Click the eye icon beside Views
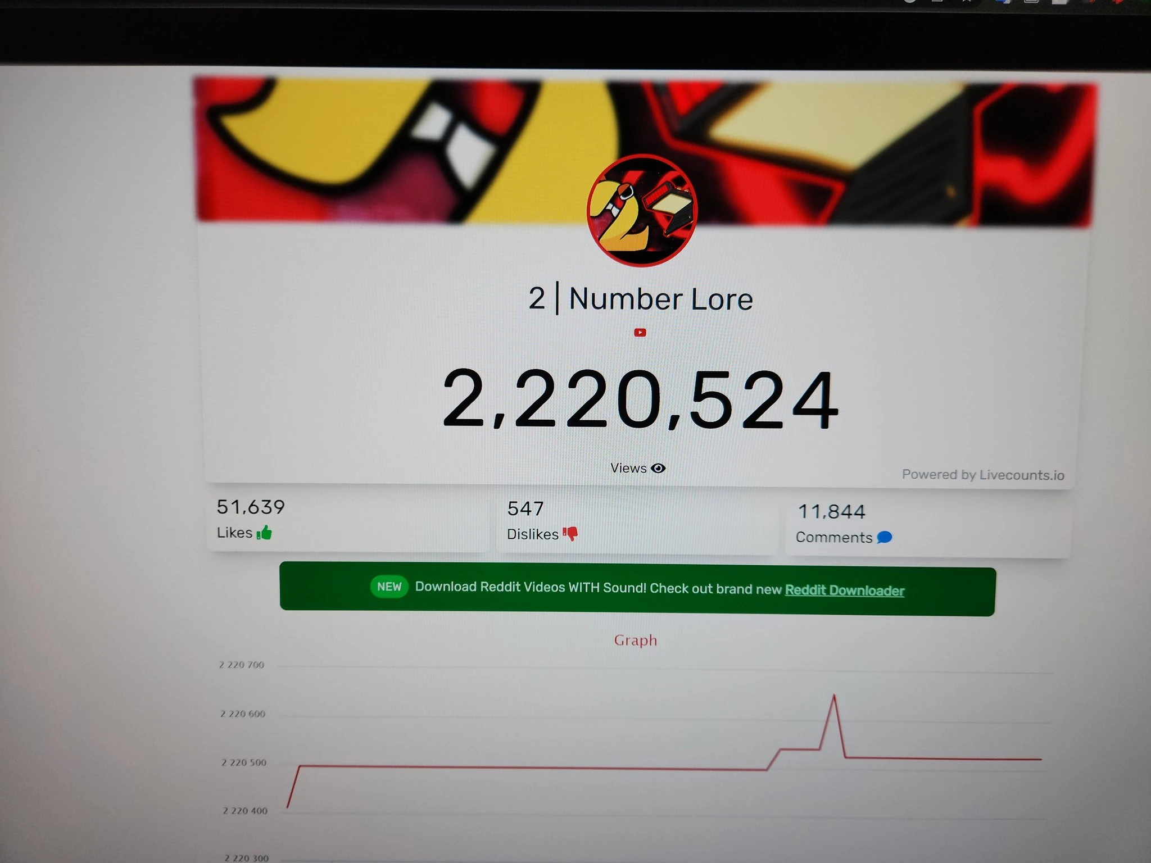Screen dimensions: 1151x863 coord(658,469)
